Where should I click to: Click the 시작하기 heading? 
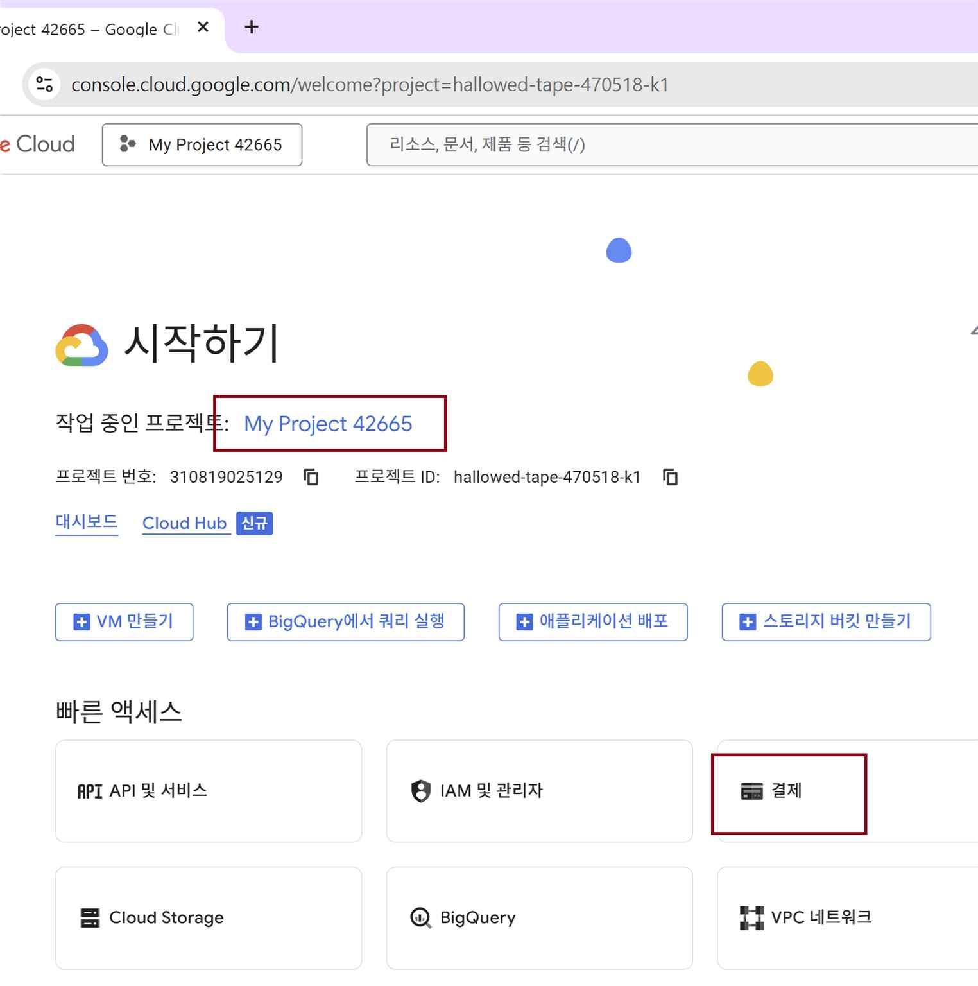202,343
